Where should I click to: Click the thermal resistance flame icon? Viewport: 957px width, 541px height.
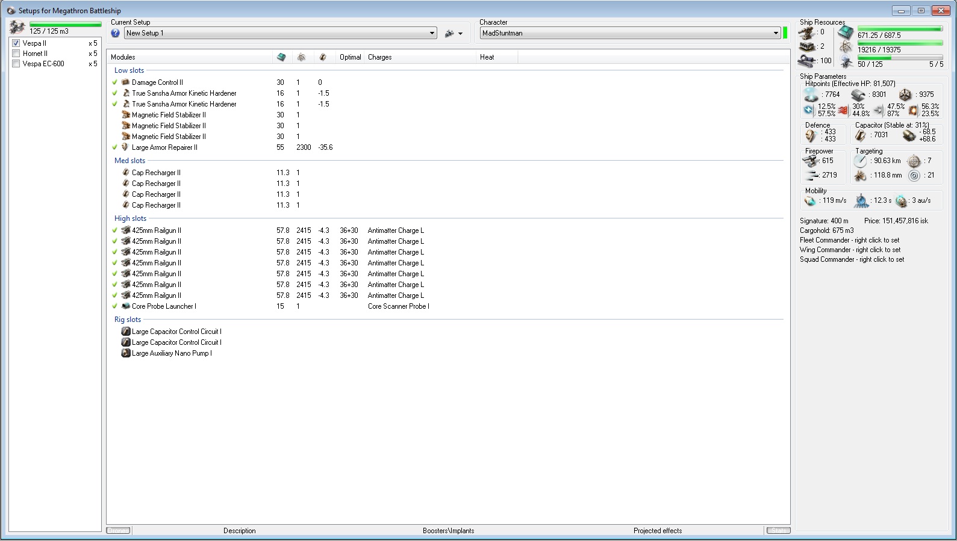point(844,110)
